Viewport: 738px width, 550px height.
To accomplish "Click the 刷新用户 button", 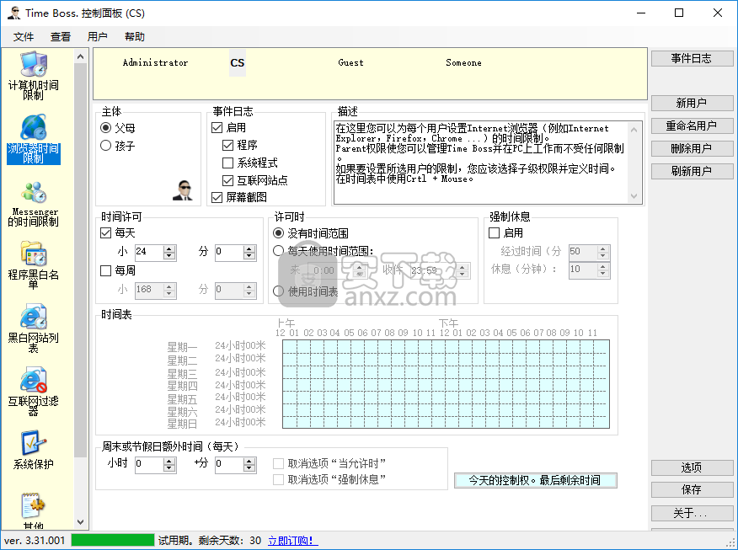I will (692, 171).
